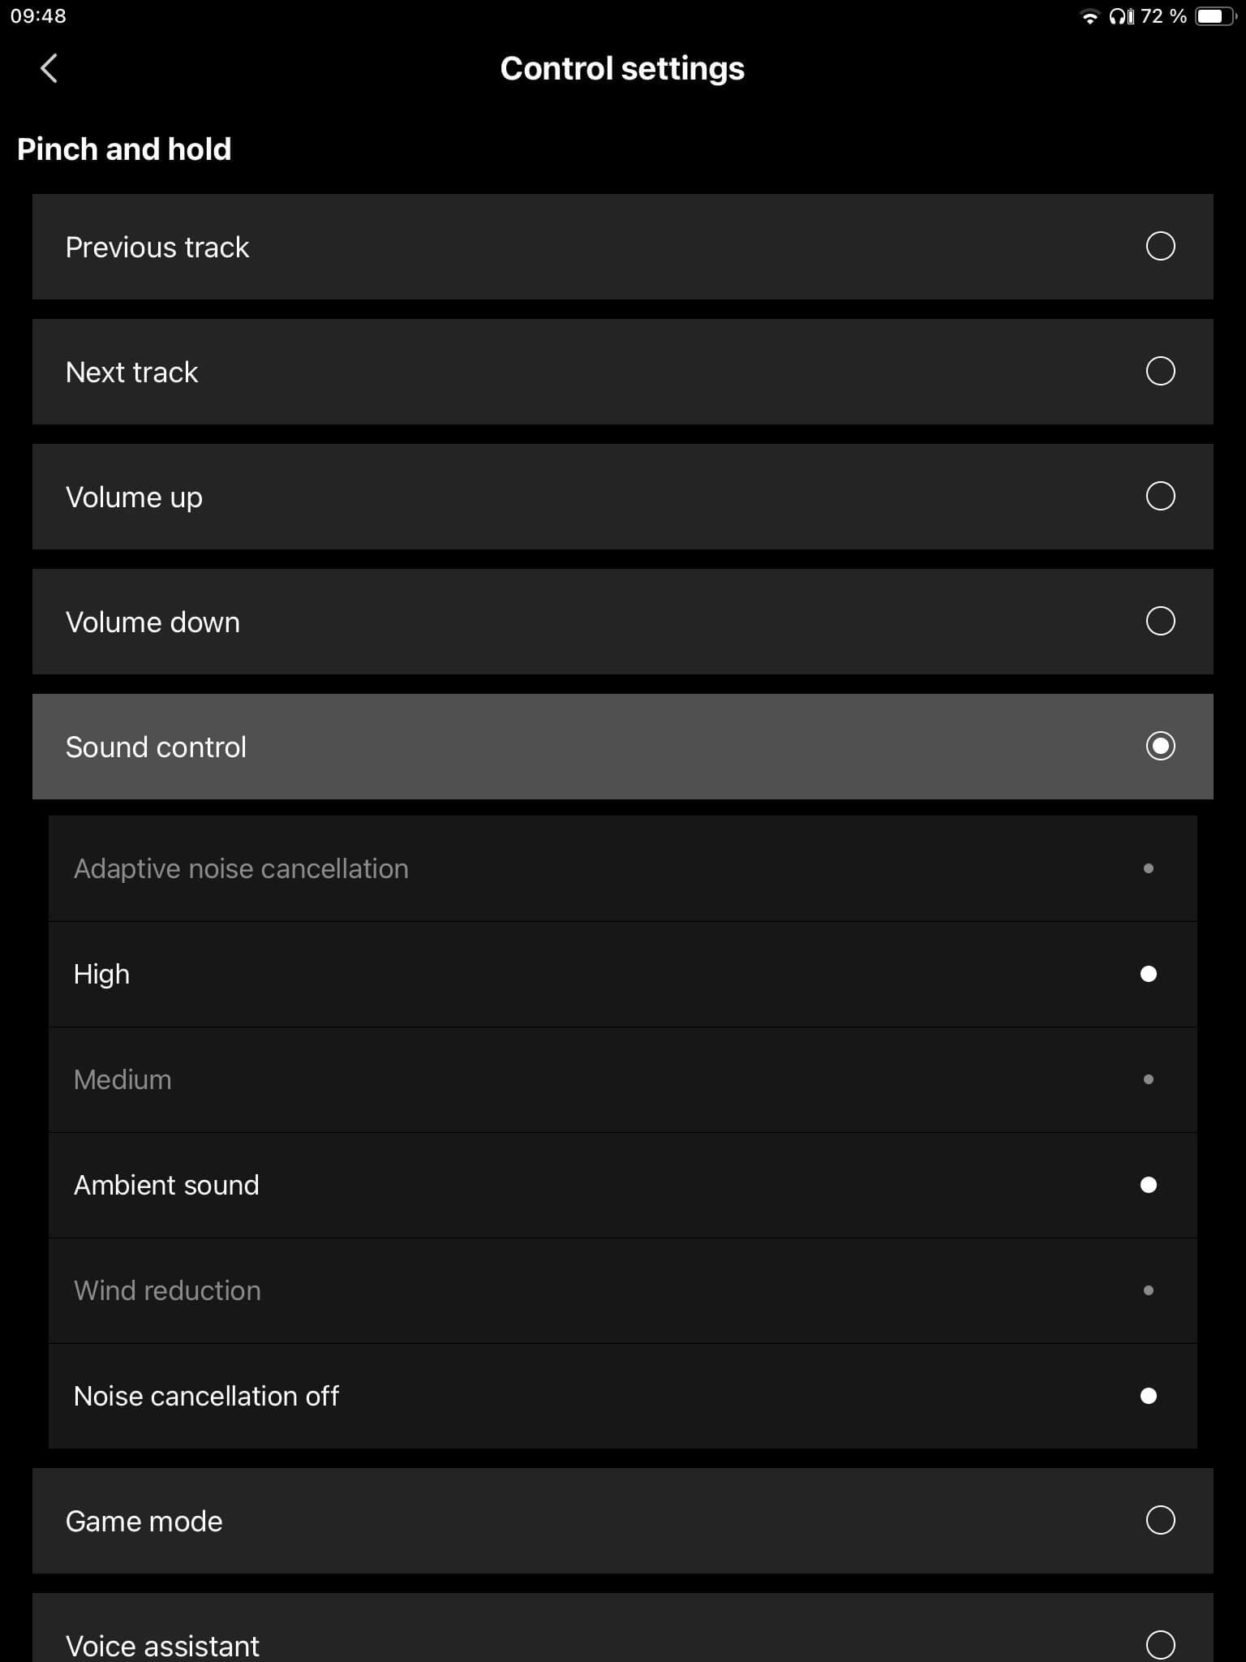Select the Voice assistant radio button
The image size is (1246, 1662).
click(1160, 1644)
